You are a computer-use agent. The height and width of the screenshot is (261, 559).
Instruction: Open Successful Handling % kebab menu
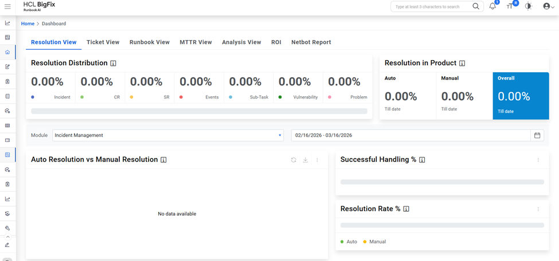pyautogui.click(x=538, y=160)
